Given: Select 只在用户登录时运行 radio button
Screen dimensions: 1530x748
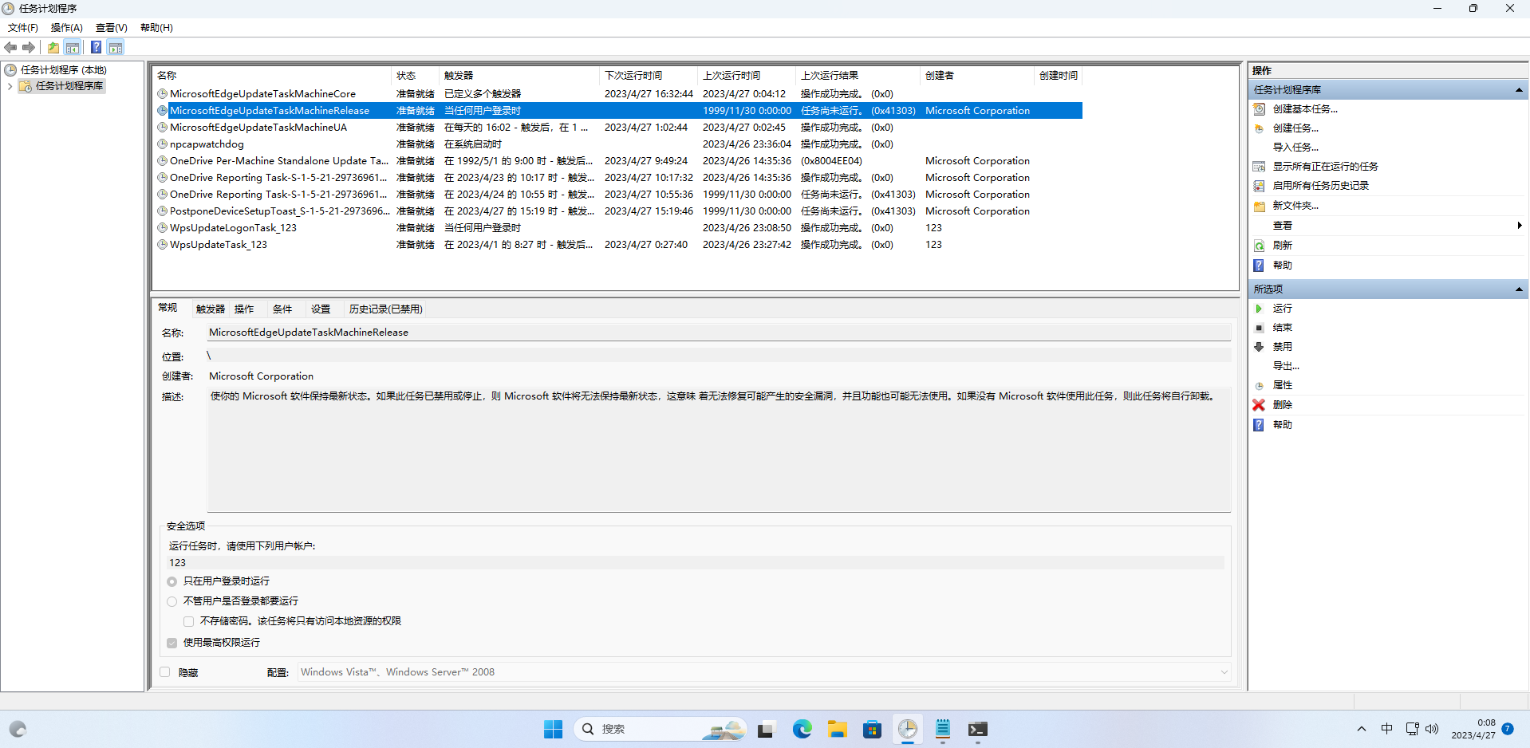Looking at the screenshot, I should pos(172,581).
